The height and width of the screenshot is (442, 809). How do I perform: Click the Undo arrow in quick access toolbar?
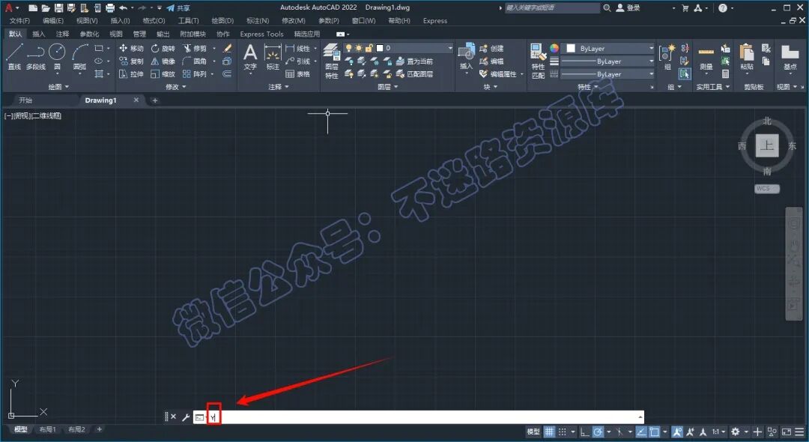click(x=123, y=7)
